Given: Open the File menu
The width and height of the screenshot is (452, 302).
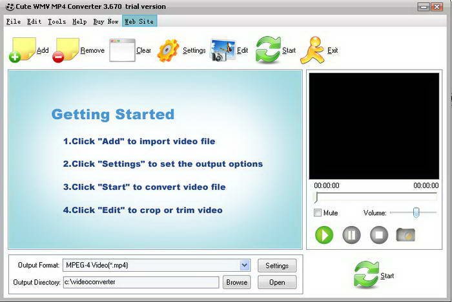Looking at the screenshot, I should click(14, 21).
